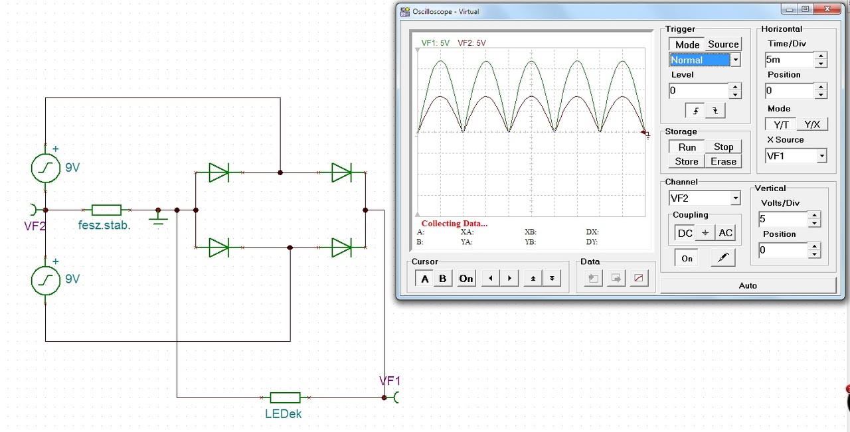This screenshot has width=850, height=432.
Task: Click 'LEDek' component label
Action: [283, 413]
